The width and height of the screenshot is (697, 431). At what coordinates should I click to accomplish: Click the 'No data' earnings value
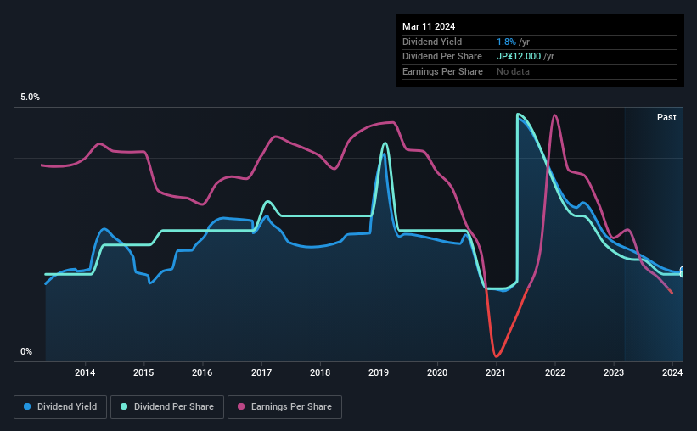(x=513, y=71)
